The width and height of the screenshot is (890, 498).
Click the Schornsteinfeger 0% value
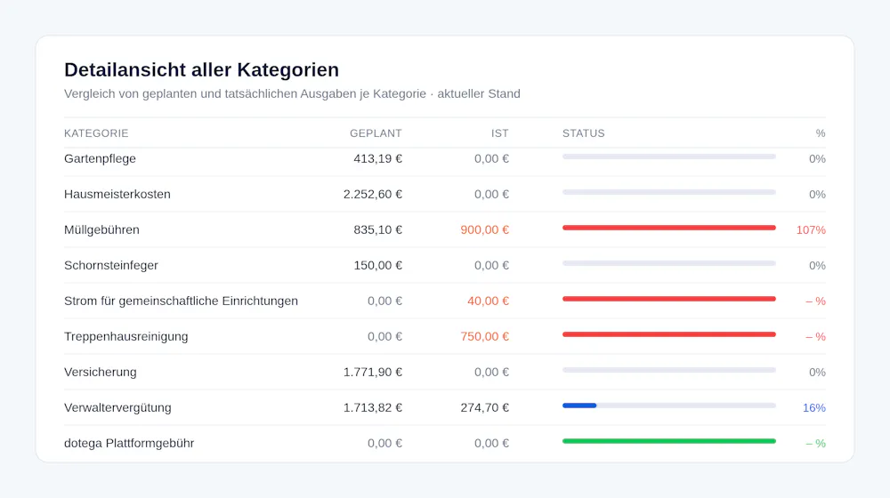[x=817, y=265]
